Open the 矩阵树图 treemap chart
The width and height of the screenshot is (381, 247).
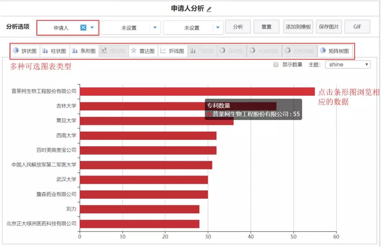(x=334, y=51)
